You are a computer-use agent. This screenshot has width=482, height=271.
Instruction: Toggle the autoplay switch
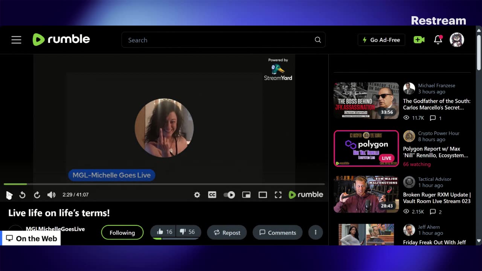(x=229, y=195)
